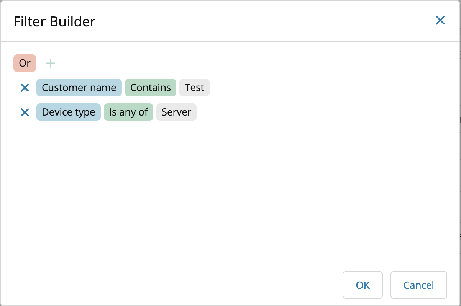The height and width of the screenshot is (306, 461).
Task: Remove the Customer name filter condition
Action: (x=25, y=88)
